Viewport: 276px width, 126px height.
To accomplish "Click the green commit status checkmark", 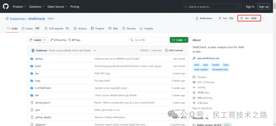I will [95, 51].
